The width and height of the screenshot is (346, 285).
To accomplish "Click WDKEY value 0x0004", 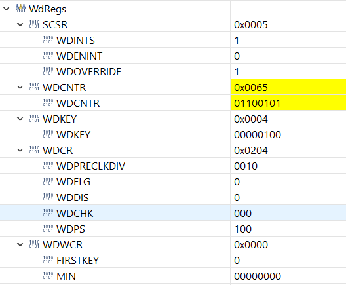I will point(251,119).
